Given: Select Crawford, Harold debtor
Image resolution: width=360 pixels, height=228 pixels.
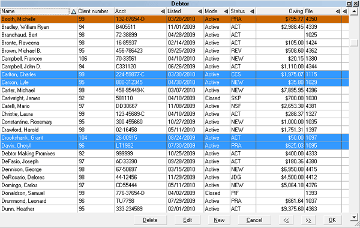Looking at the screenshot, I should click(x=175, y=130).
